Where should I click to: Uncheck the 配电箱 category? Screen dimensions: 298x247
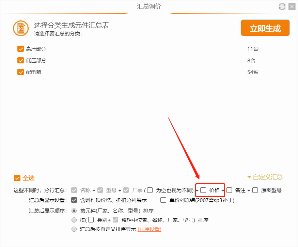coord(20,72)
